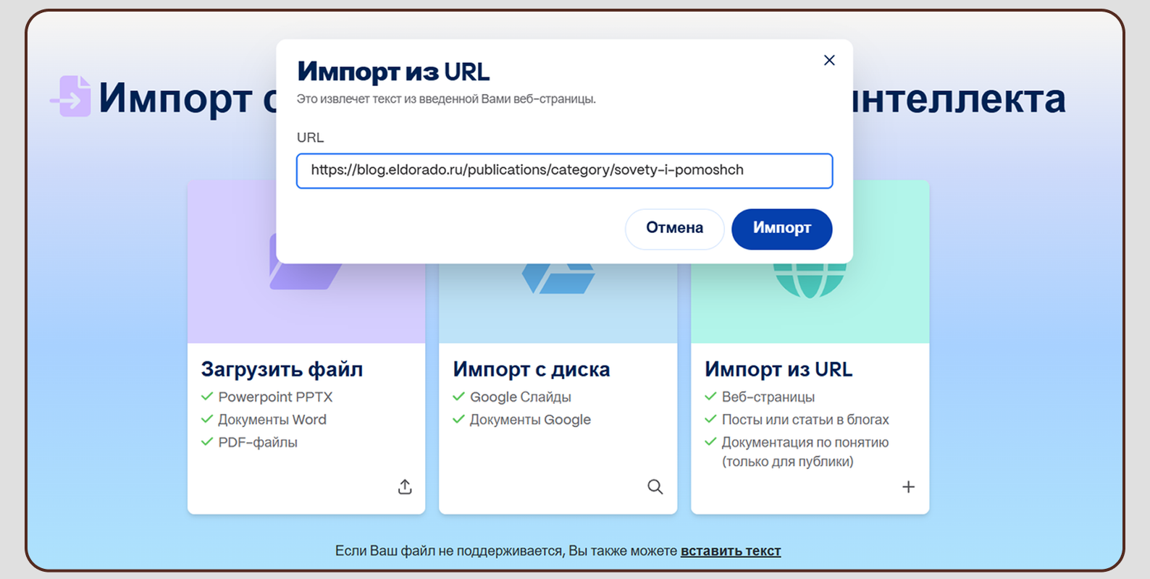1150x579 pixels.
Task: Select the Загрузить файл card title
Action: pyautogui.click(x=282, y=369)
